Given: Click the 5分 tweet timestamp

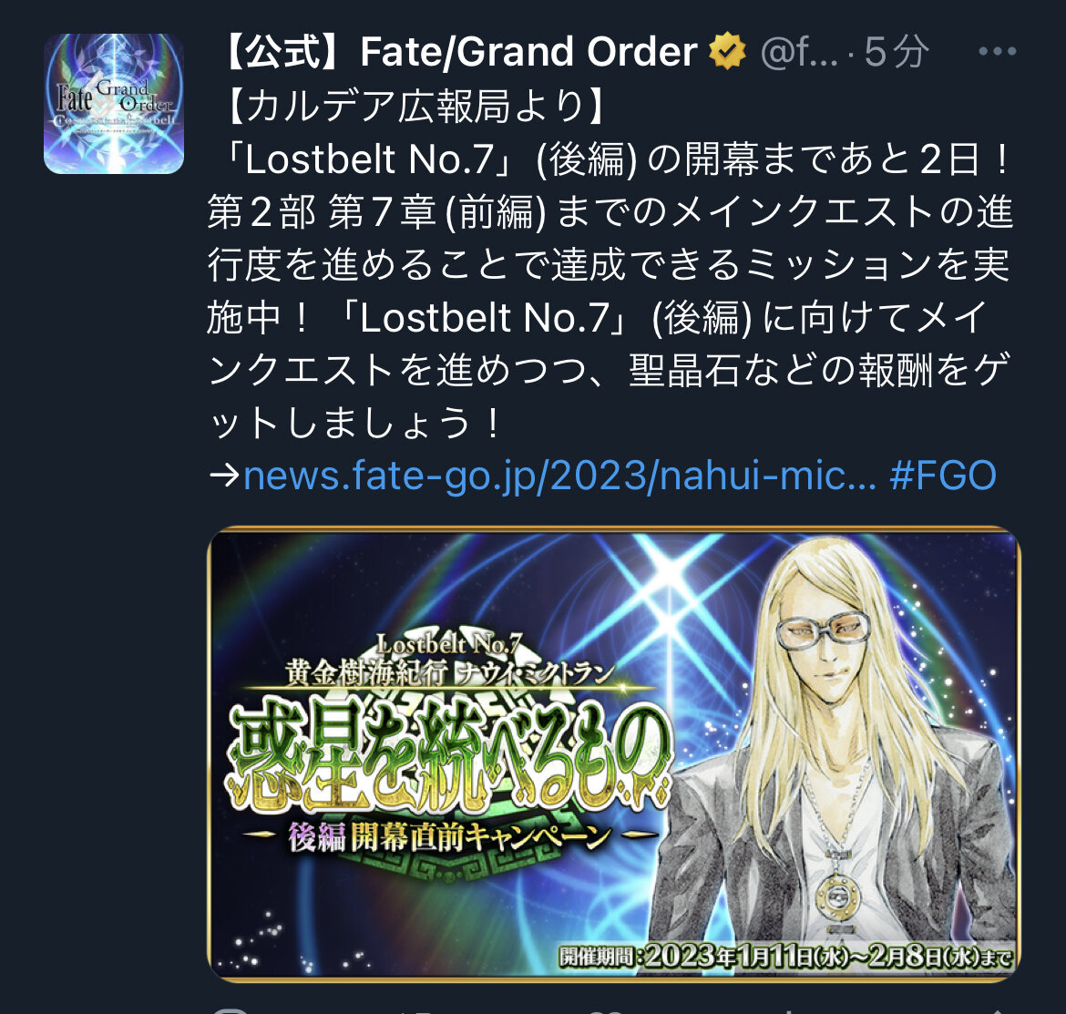Looking at the screenshot, I should (x=896, y=52).
